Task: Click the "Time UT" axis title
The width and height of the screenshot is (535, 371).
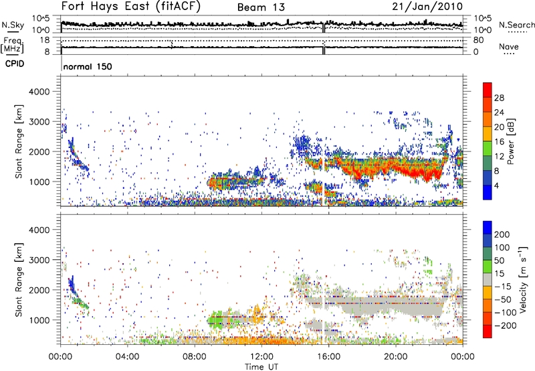Action: [261, 367]
